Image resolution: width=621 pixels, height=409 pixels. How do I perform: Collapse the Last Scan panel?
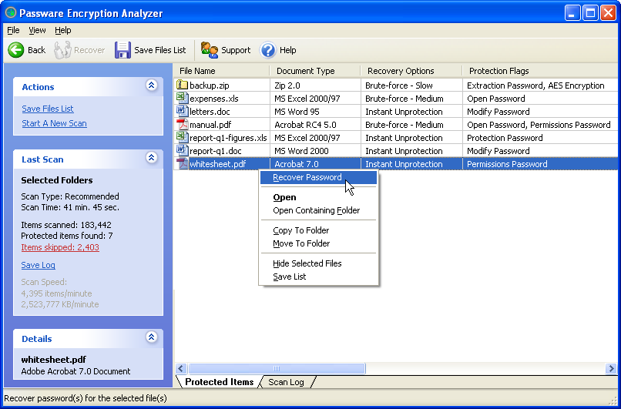click(x=151, y=158)
